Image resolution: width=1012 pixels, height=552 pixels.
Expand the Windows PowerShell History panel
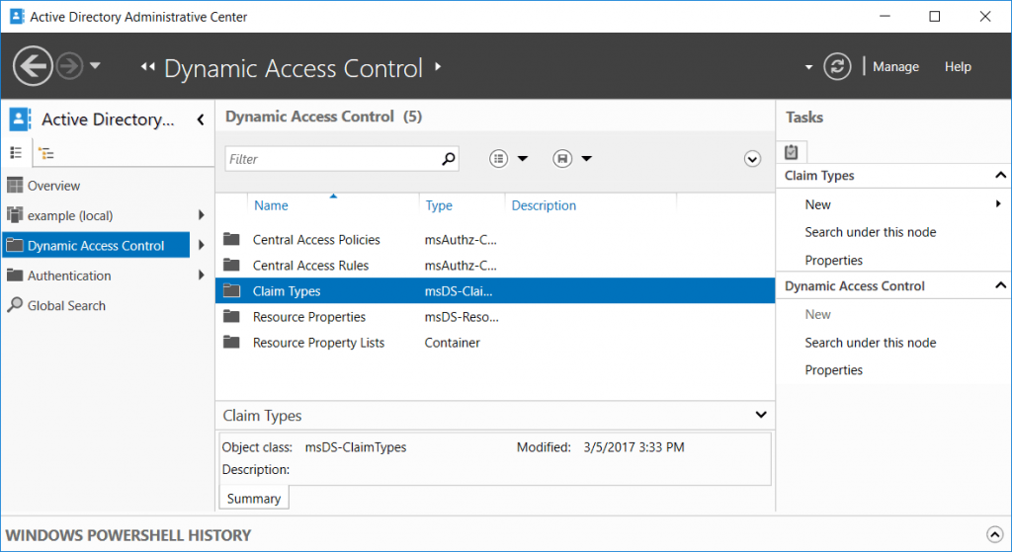point(993,535)
